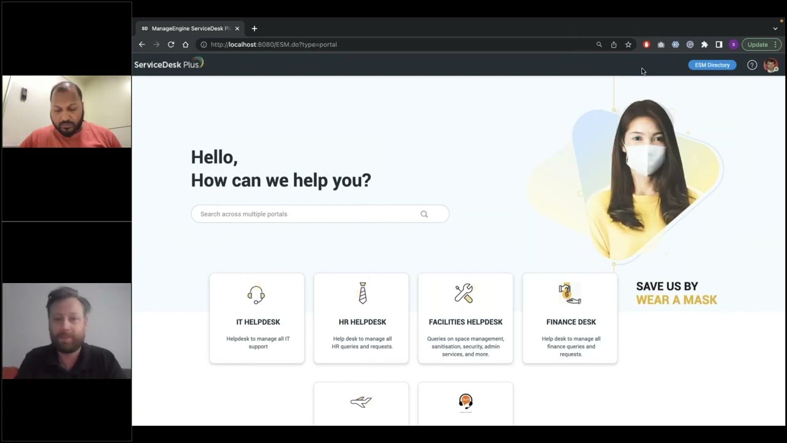Click 'Queries on space management' description
Screen dimensions: 787x443
[x=465, y=346]
